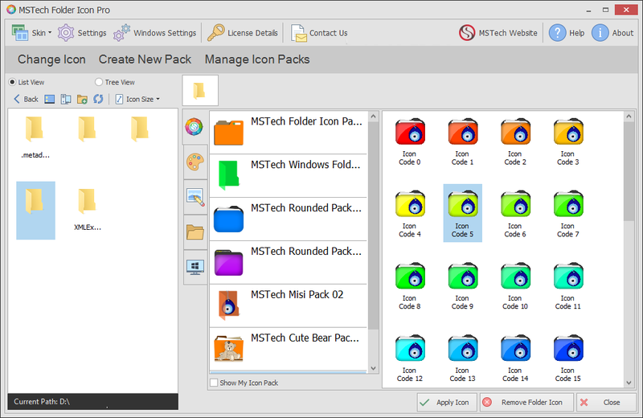The image size is (643, 418).
Task: Select the highlighted unnamed folder
Action: click(x=35, y=211)
